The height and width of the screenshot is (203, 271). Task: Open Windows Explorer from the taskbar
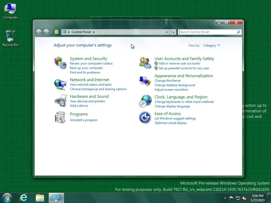[40, 198]
